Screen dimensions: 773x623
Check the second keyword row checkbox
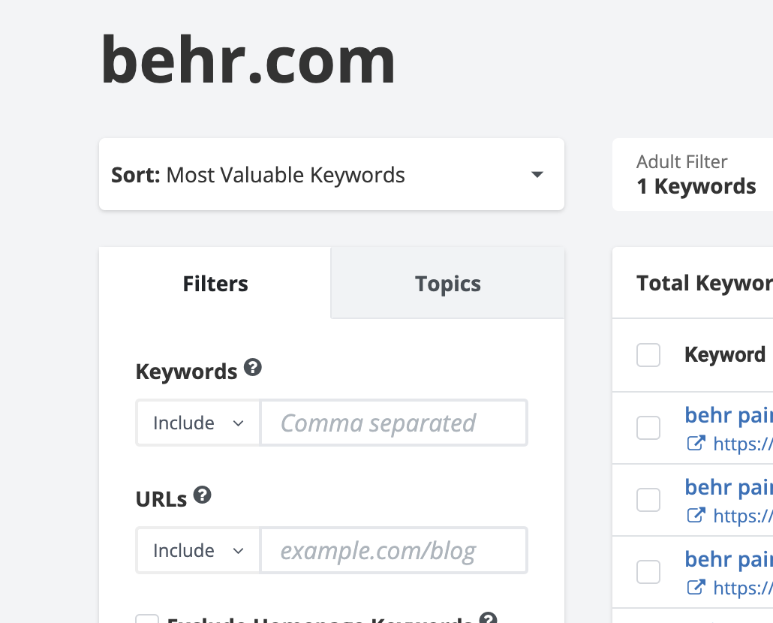click(x=648, y=500)
